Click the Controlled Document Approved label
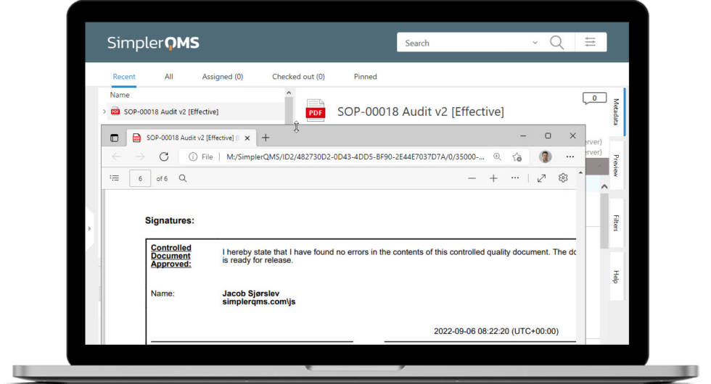 [x=171, y=256]
